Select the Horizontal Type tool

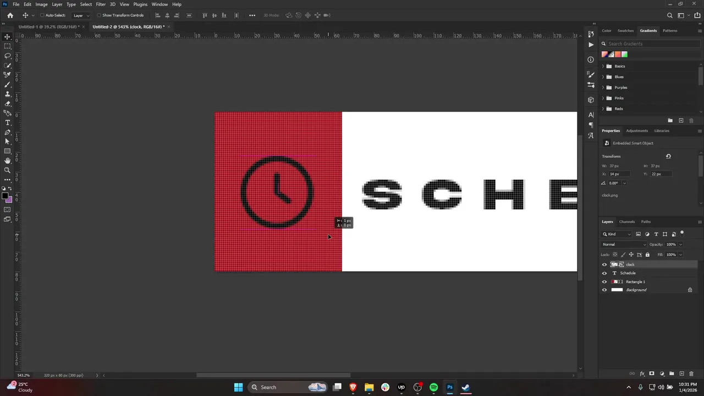point(7,123)
